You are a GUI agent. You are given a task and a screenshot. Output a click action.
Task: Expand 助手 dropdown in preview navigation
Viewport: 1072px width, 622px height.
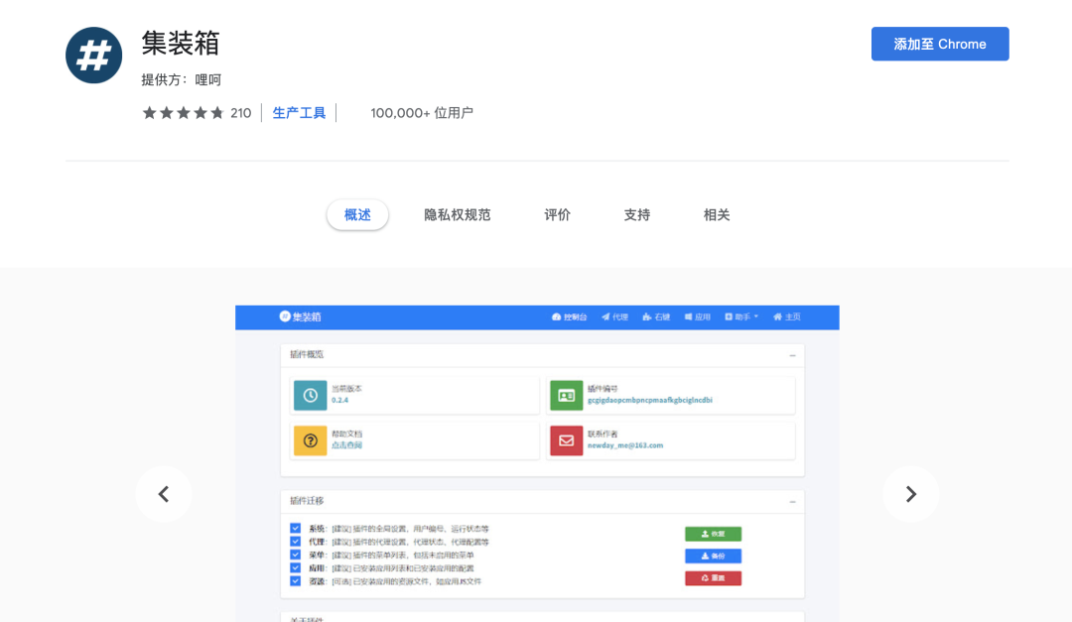coord(741,317)
